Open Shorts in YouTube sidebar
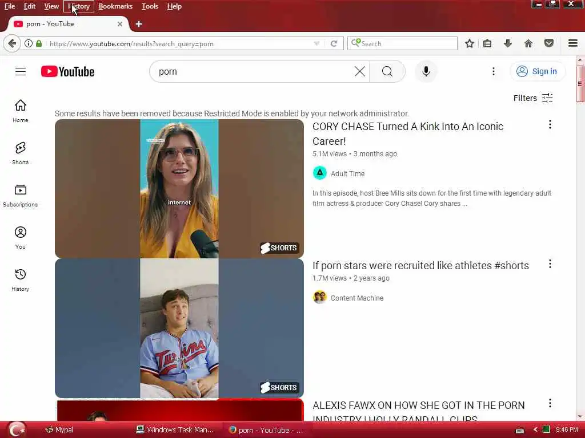Viewport: 585px width, 438px height. (x=21, y=153)
